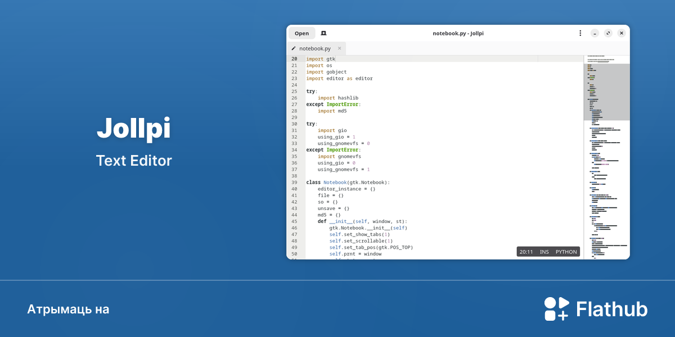Screen dimensions: 675x337
Task: Click the line 'import hashlib'
Action: click(338, 98)
